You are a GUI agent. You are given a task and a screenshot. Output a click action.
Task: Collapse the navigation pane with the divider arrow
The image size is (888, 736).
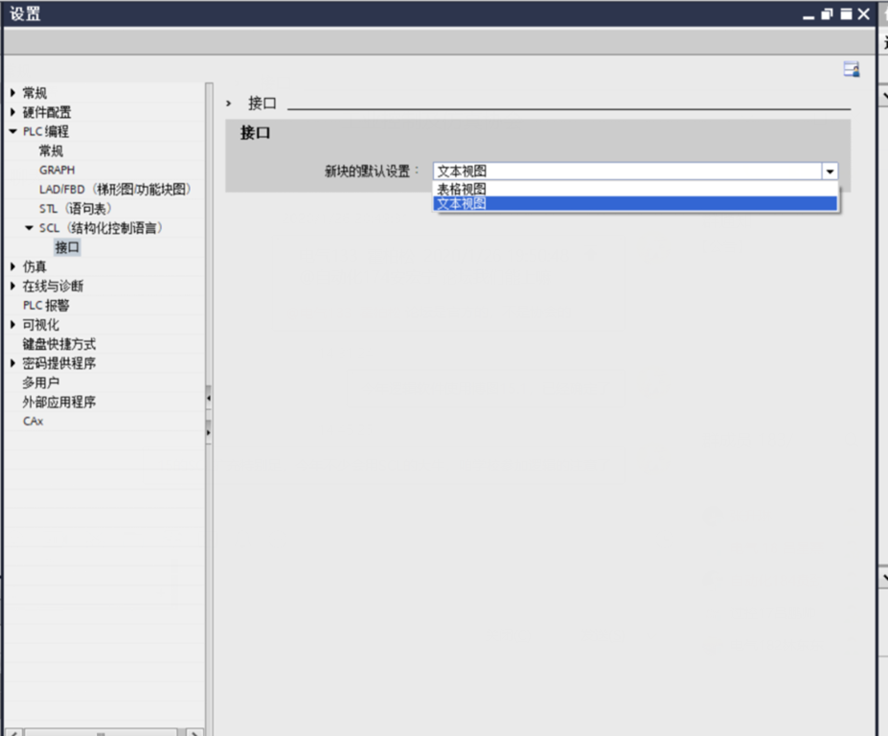point(211,396)
